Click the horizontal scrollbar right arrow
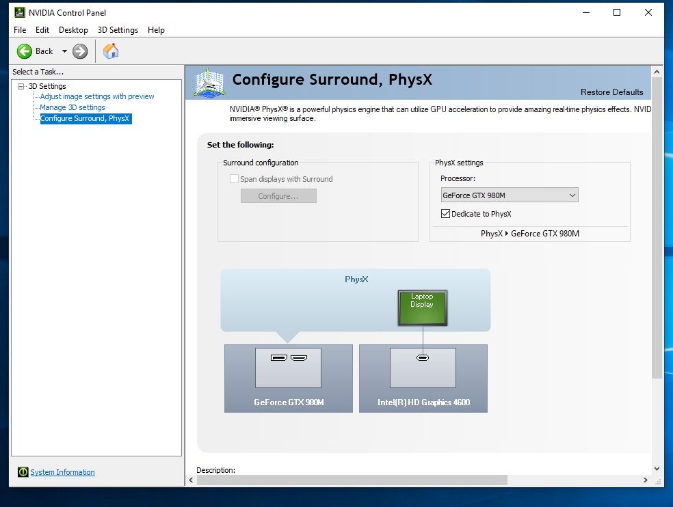Viewport: 673px width, 507px height. (x=645, y=480)
